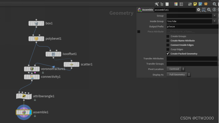Click the box1 node label

49,23
